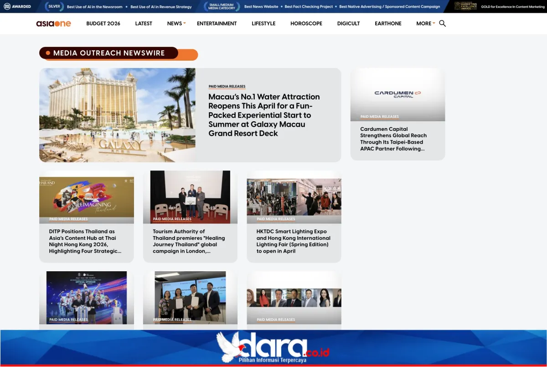Read Tourism Authority of Thailand premieres article

click(x=189, y=241)
